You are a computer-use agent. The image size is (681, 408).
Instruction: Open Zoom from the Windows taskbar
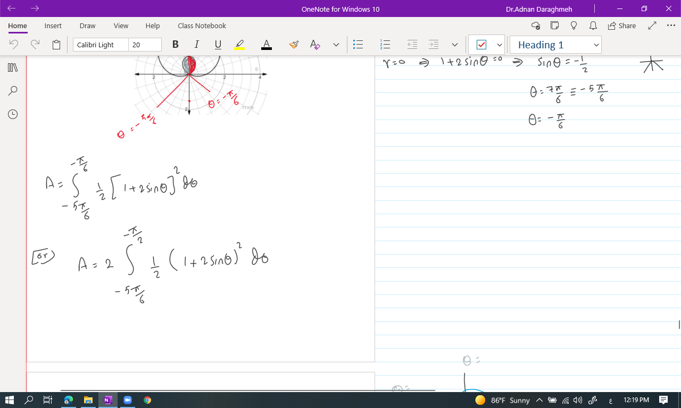point(128,399)
